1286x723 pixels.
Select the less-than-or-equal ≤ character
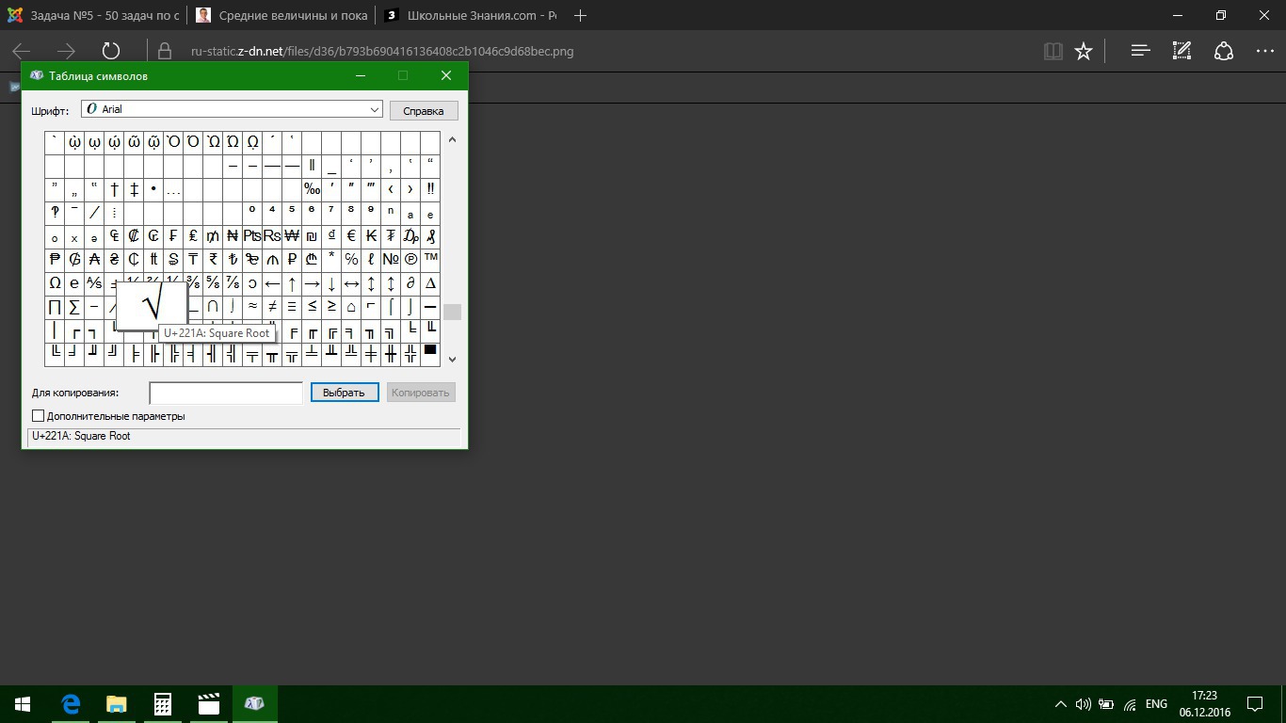(312, 307)
